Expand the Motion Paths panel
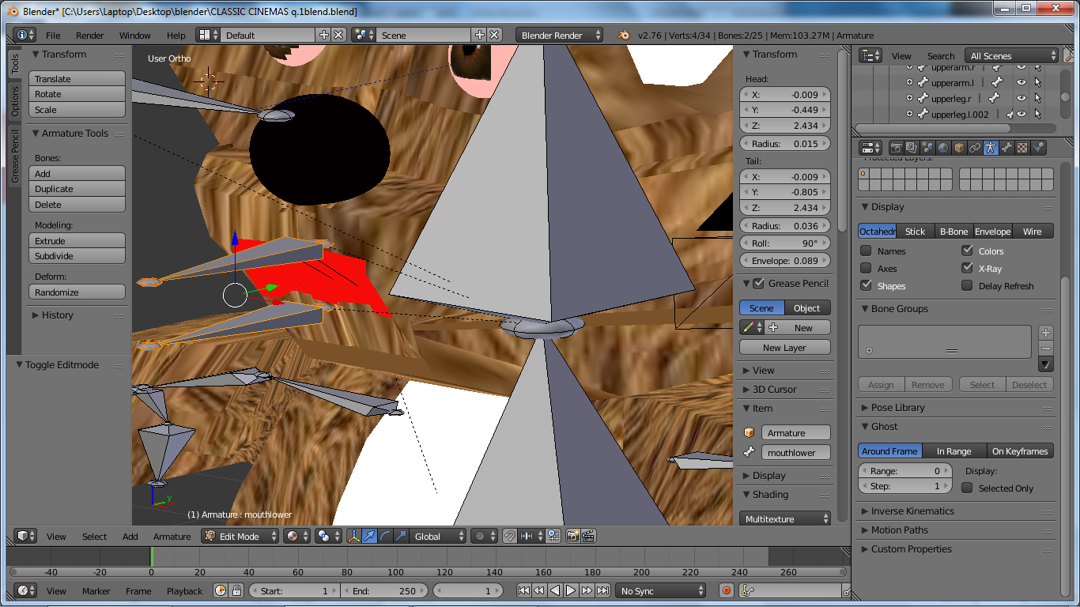Image resolution: width=1080 pixels, height=607 pixels. 900,530
